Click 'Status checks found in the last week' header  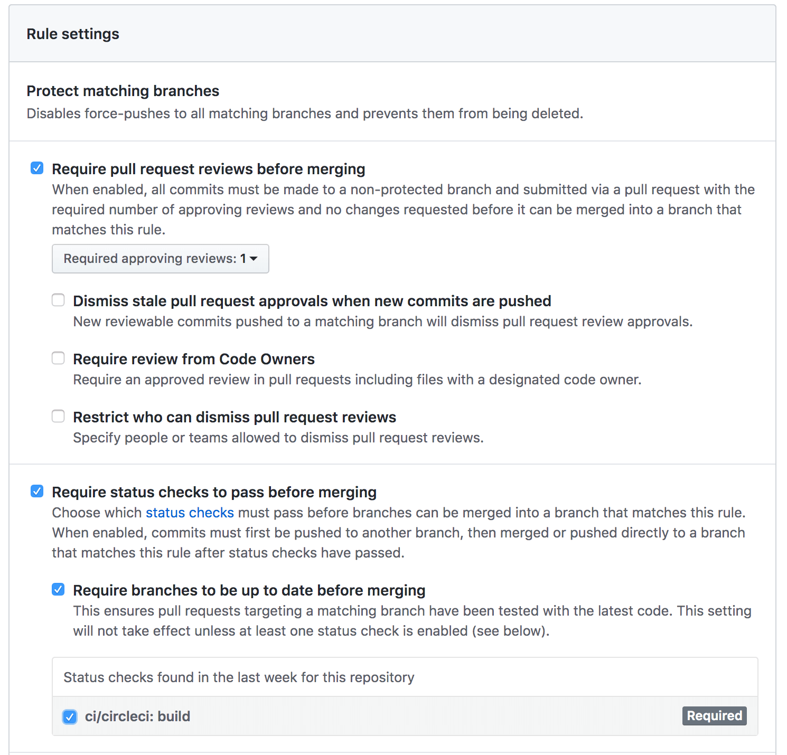[x=239, y=677]
